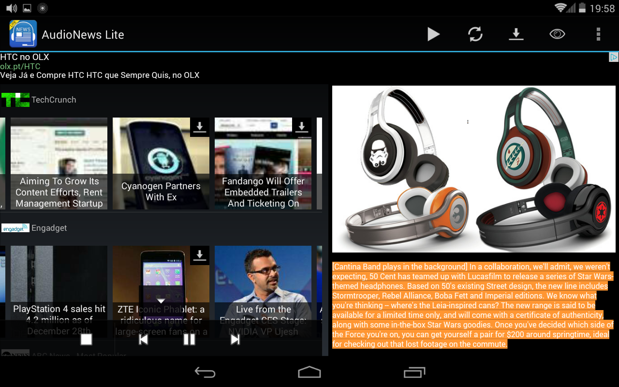Collapse player controls with the down arrow
This screenshot has height=387, width=619.
(x=162, y=301)
